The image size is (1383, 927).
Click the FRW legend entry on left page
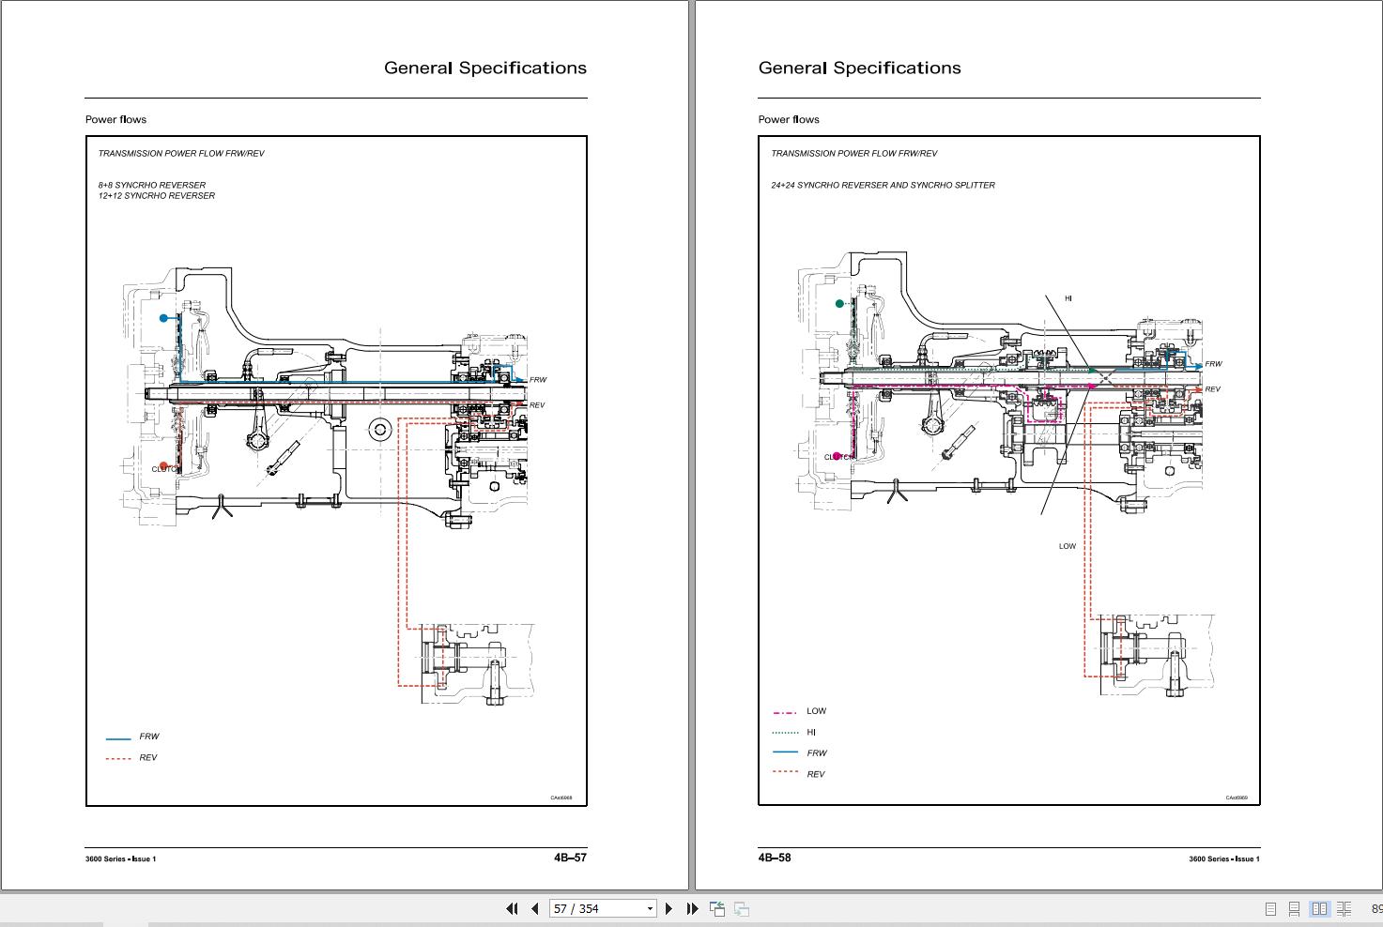[132, 737]
